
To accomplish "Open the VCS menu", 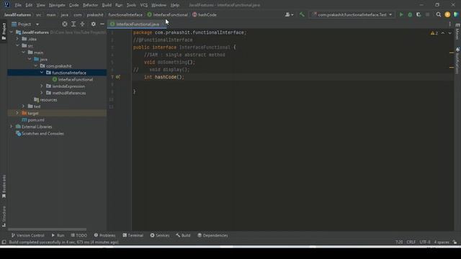I will tap(144, 5).
